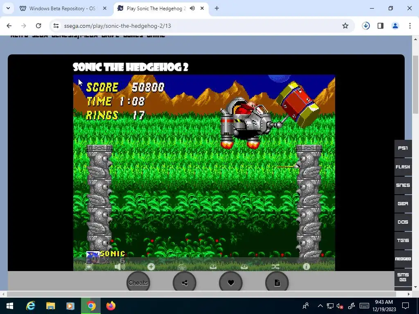
Task: Open the Chrome three-dot menu
Action: coord(410,26)
